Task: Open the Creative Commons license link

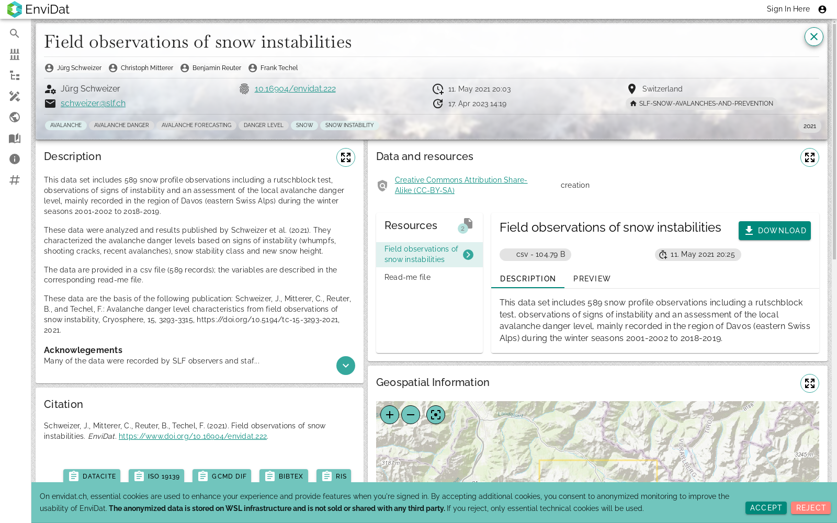Action: tap(461, 185)
